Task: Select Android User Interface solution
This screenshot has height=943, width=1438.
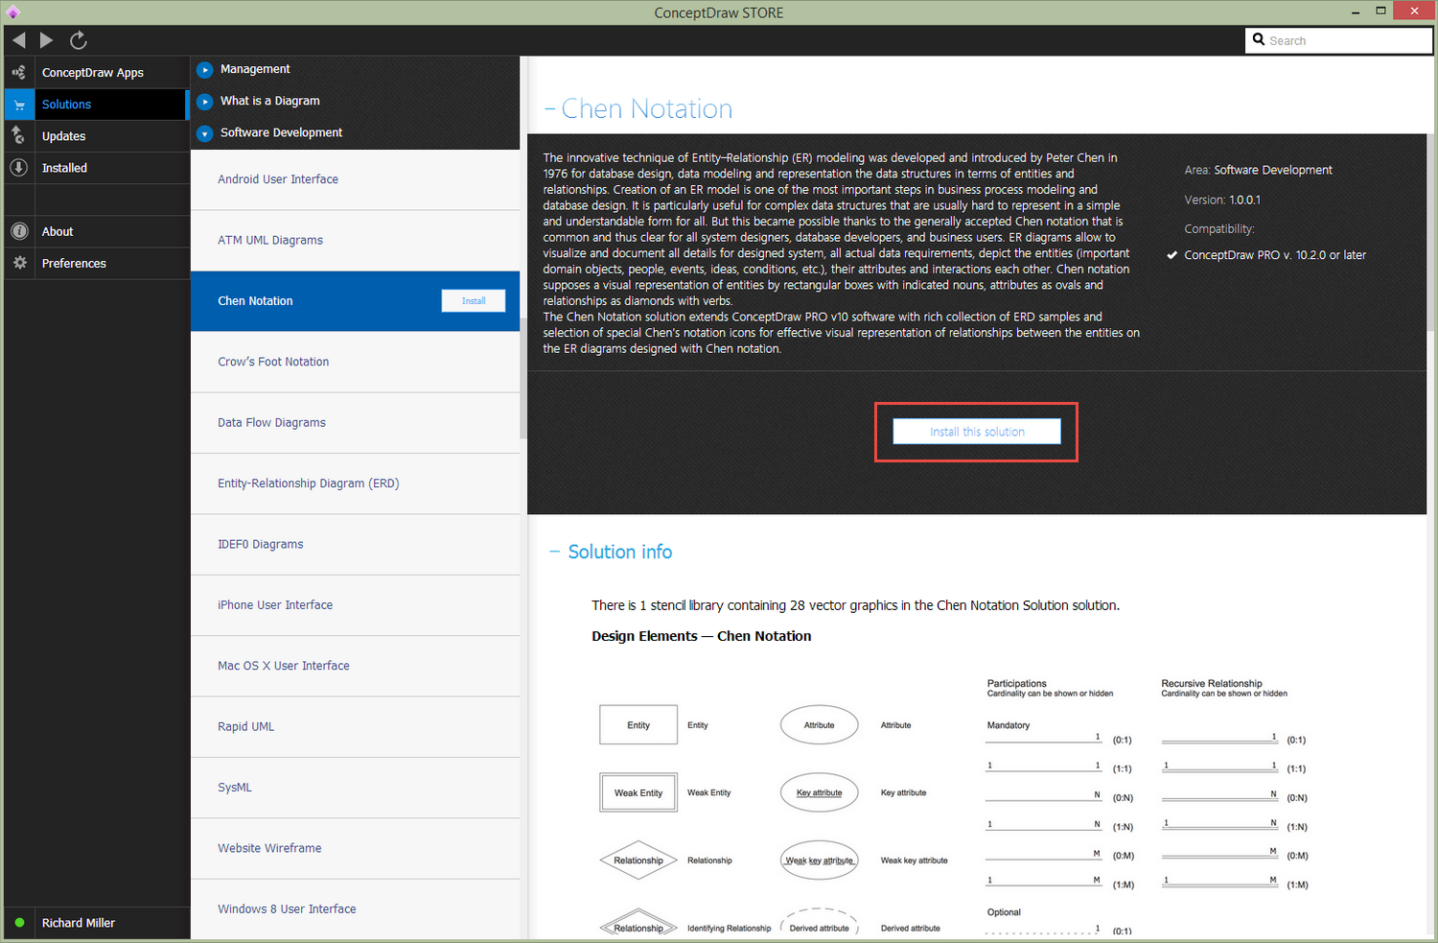Action: coord(355,179)
